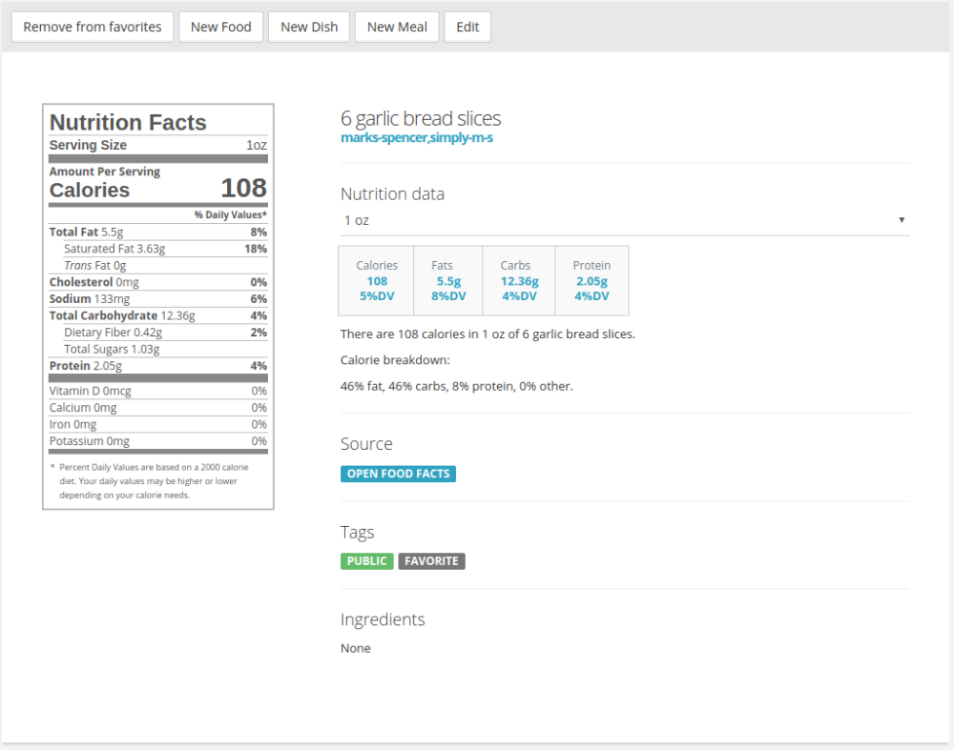The height and width of the screenshot is (750, 954).
Task: Create a New Dish
Action: (309, 27)
